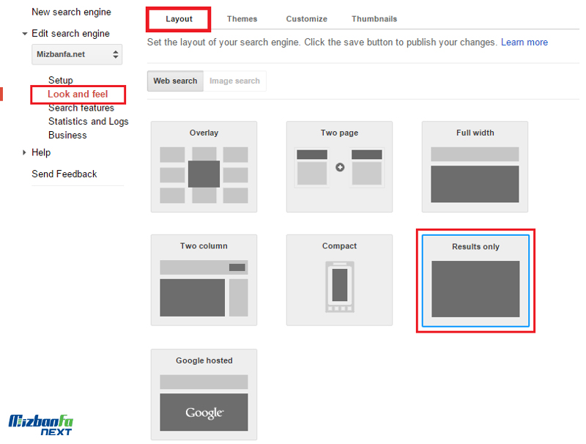The width and height of the screenshot is (586, 444).
Task: Choose the Two page layout option
Action: point(339,167)
